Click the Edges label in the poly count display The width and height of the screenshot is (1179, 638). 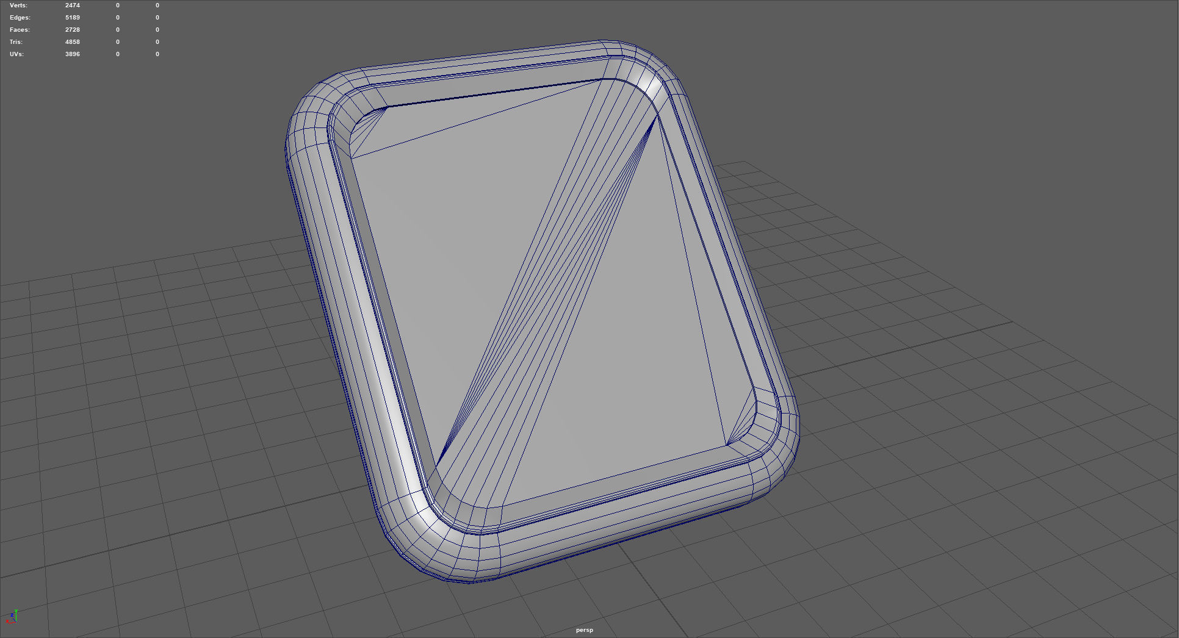pyautogui.click(x=20, y=17)
